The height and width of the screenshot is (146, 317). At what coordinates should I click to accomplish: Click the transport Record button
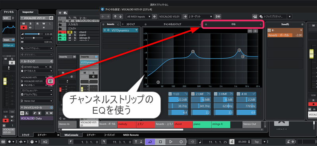[181, 142]
